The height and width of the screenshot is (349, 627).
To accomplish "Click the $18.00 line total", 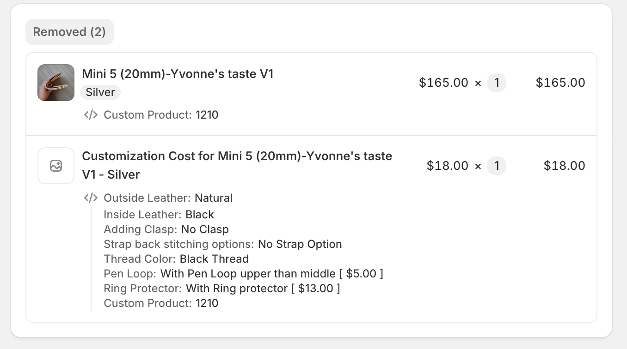I will pos(564,166).
